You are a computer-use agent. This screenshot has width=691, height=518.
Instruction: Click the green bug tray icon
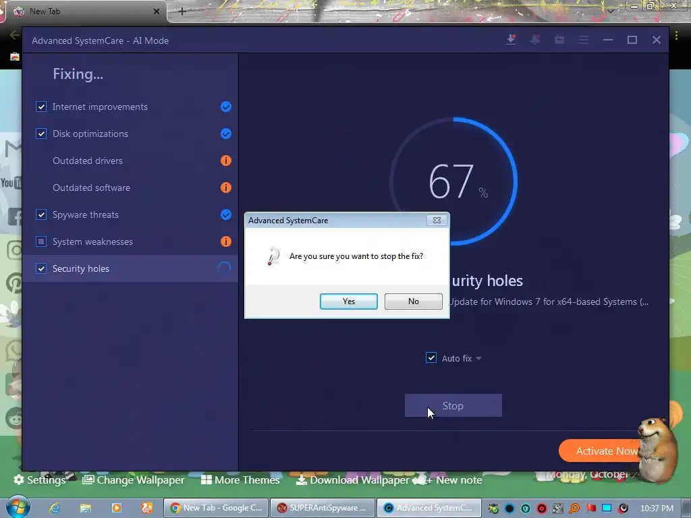493,509
